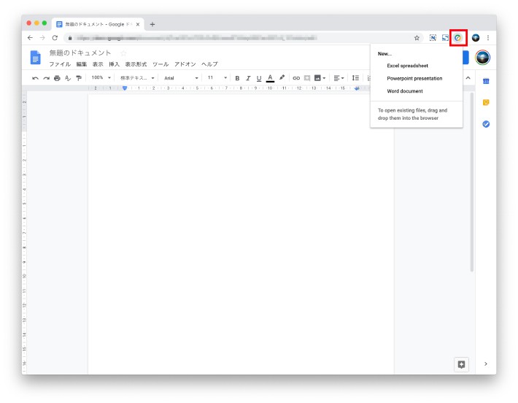The image size is (518, 403).
Task: Click the Print icon
Action: (x=57, y=78)
